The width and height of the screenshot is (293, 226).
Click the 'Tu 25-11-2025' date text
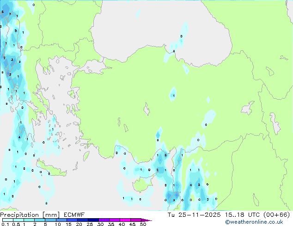coord(194,215)
